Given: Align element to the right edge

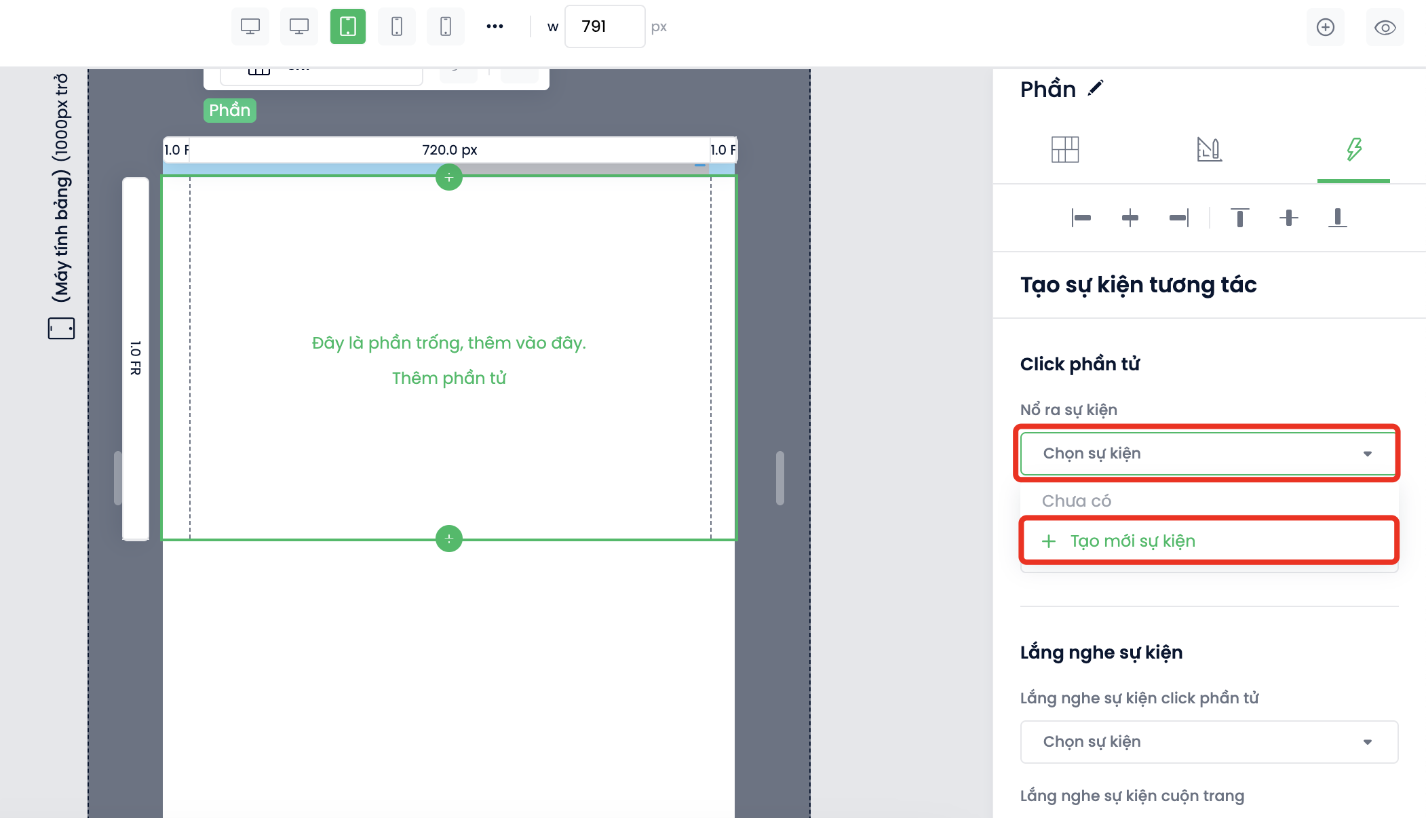Looking at the screenshot, I should pyautogui.click(x=1179, y=218).
